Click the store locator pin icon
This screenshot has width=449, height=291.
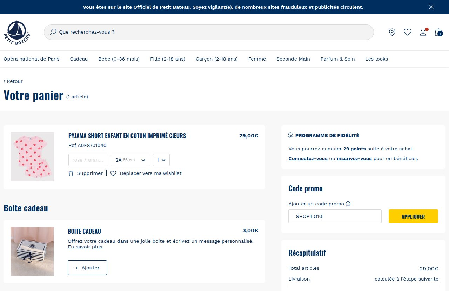[x=392, y=32]
